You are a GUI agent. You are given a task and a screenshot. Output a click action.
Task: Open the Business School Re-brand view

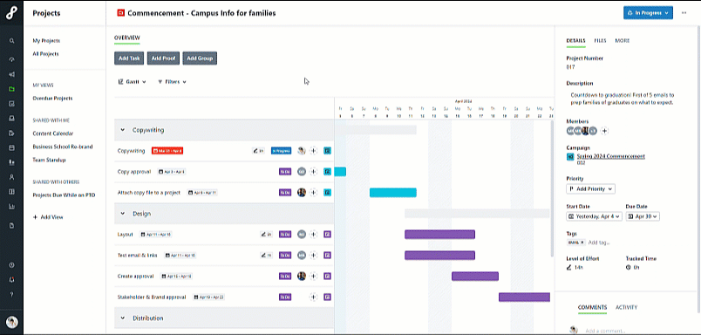tap(63, 147)
